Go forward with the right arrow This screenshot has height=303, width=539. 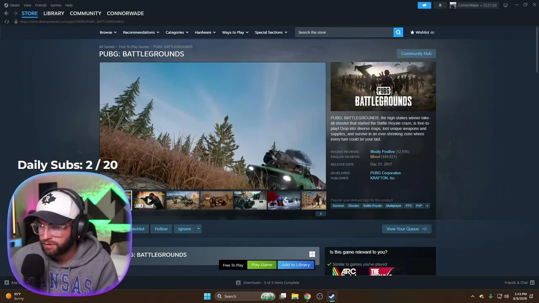tap(15, 13)
